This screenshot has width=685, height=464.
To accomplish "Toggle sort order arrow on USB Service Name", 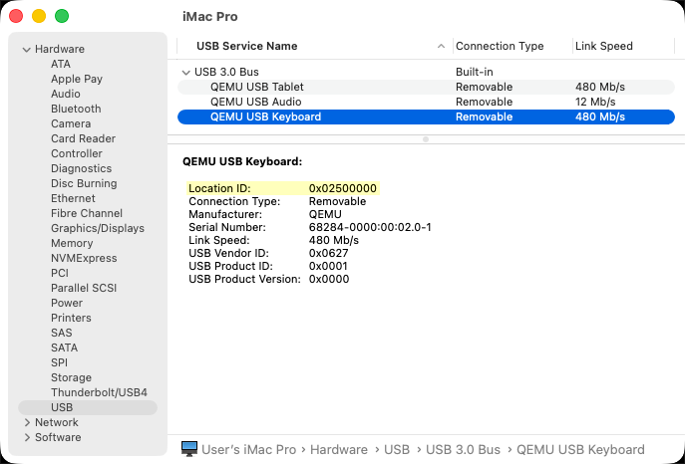I will 442,46.
